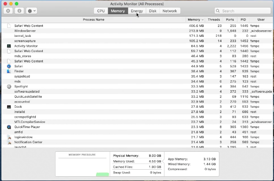
Task: Select the kernel_task process
Action: click(137, 36)
